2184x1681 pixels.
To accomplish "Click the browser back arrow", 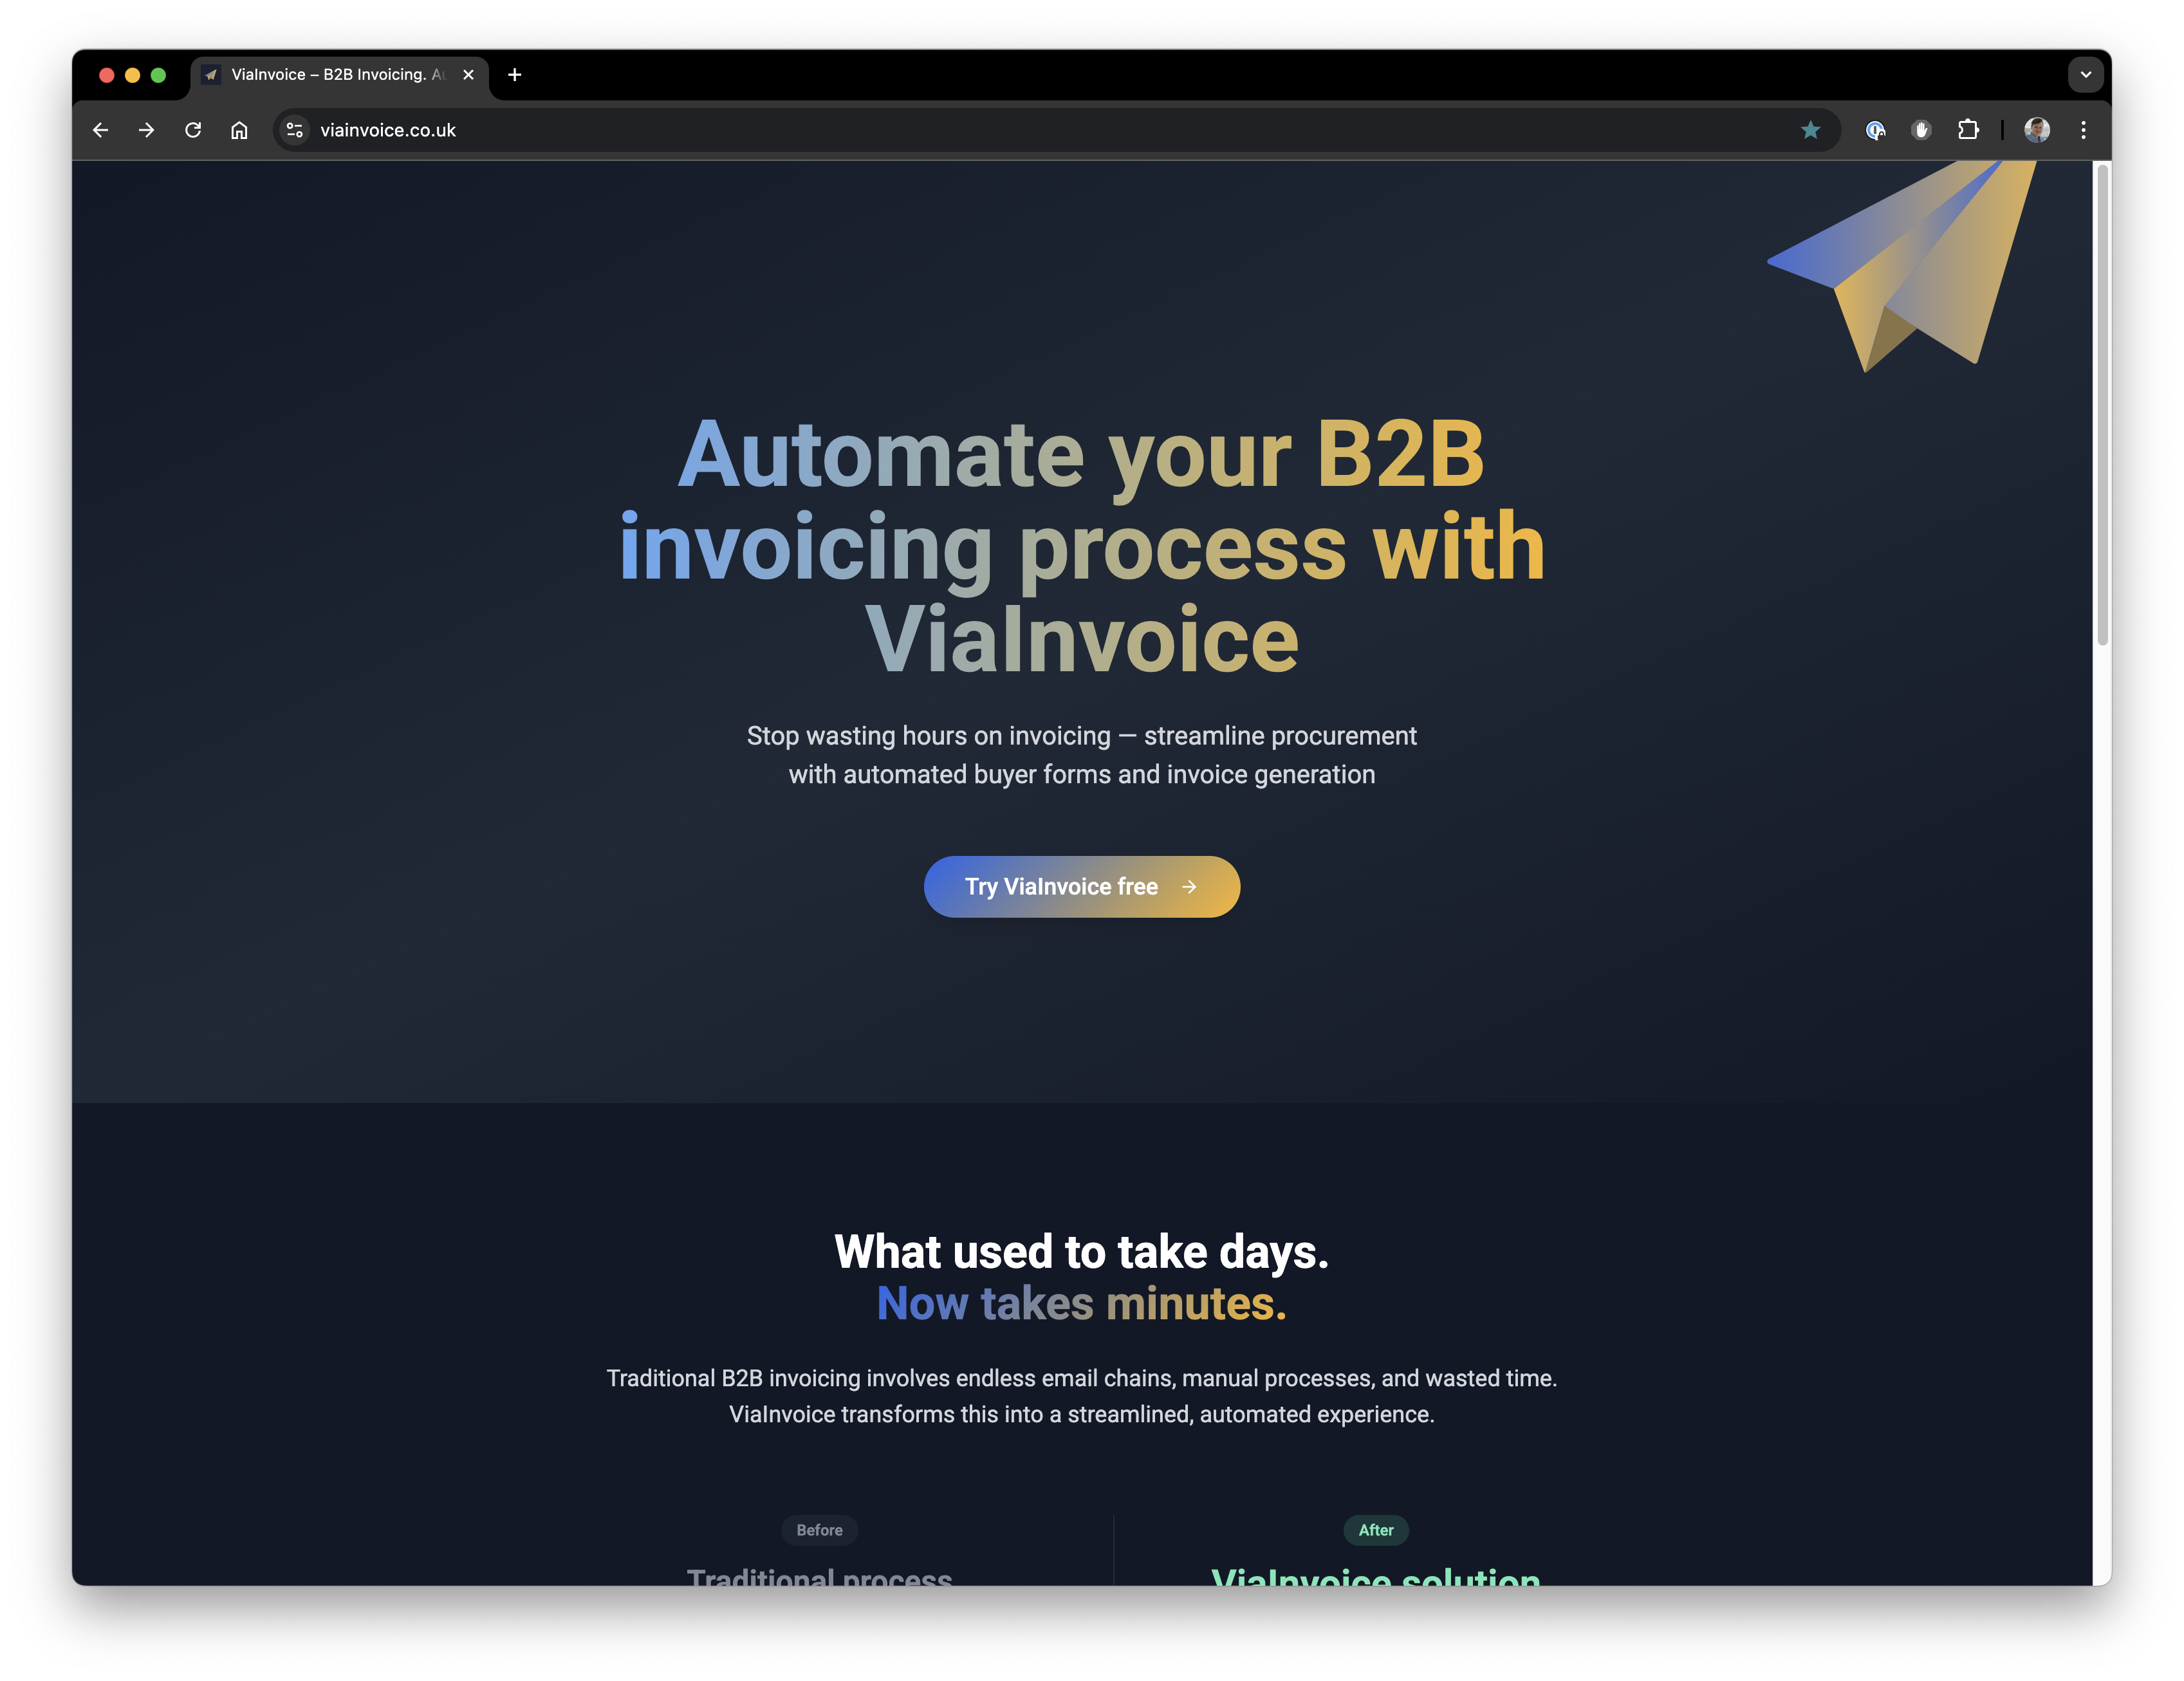I will pyautogui.click(x=100, y=130).
